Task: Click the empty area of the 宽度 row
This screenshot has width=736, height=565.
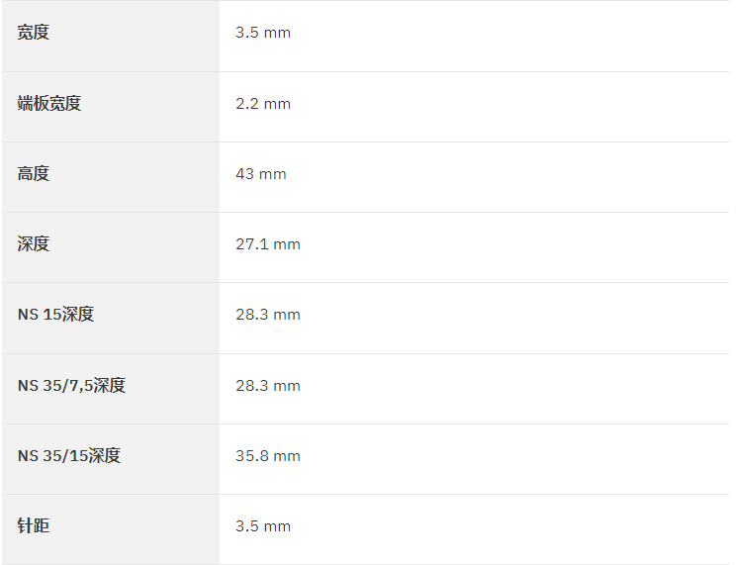Action: (511, 37)
